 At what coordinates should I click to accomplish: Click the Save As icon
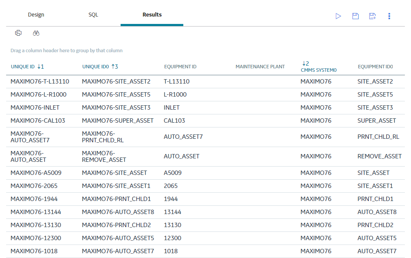tap(372, 16)
